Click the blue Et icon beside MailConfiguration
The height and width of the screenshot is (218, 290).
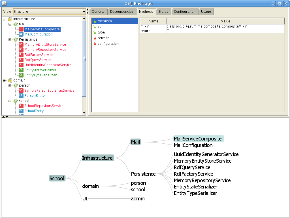(21, 34)
